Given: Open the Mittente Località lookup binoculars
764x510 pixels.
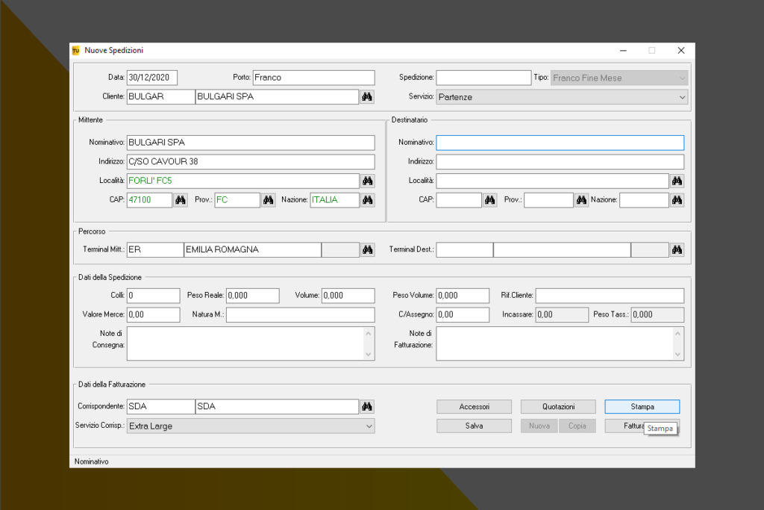Looking at the screenshot, I should click(x=367, y=181).
